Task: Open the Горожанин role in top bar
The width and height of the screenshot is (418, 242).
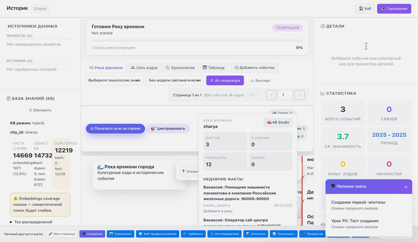Action: pyautogui.click(x=394, y=9)
